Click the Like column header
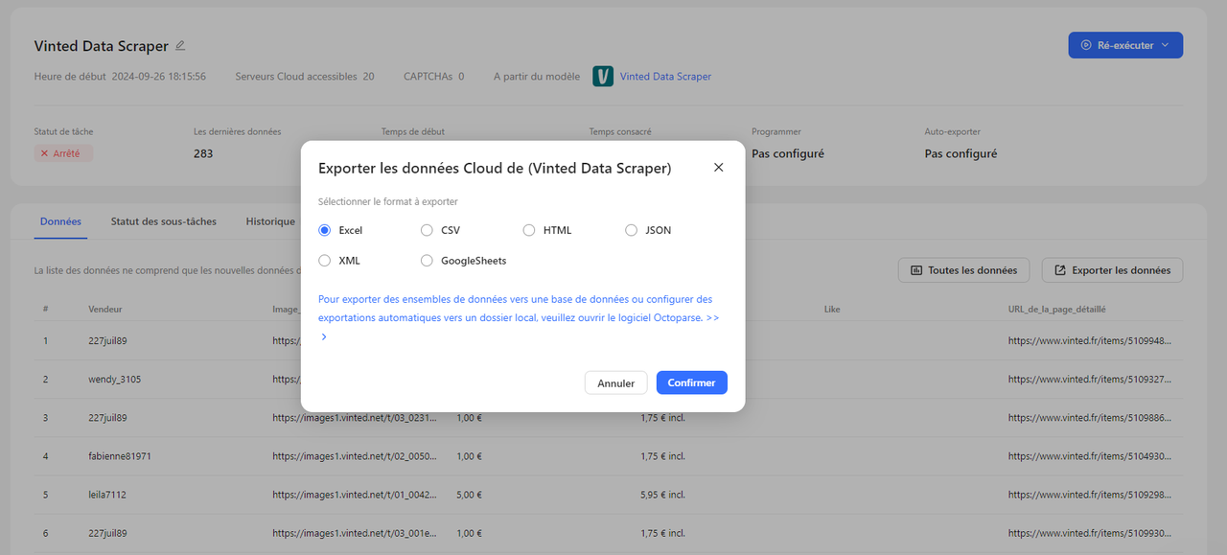 click(x=832, y=310)
